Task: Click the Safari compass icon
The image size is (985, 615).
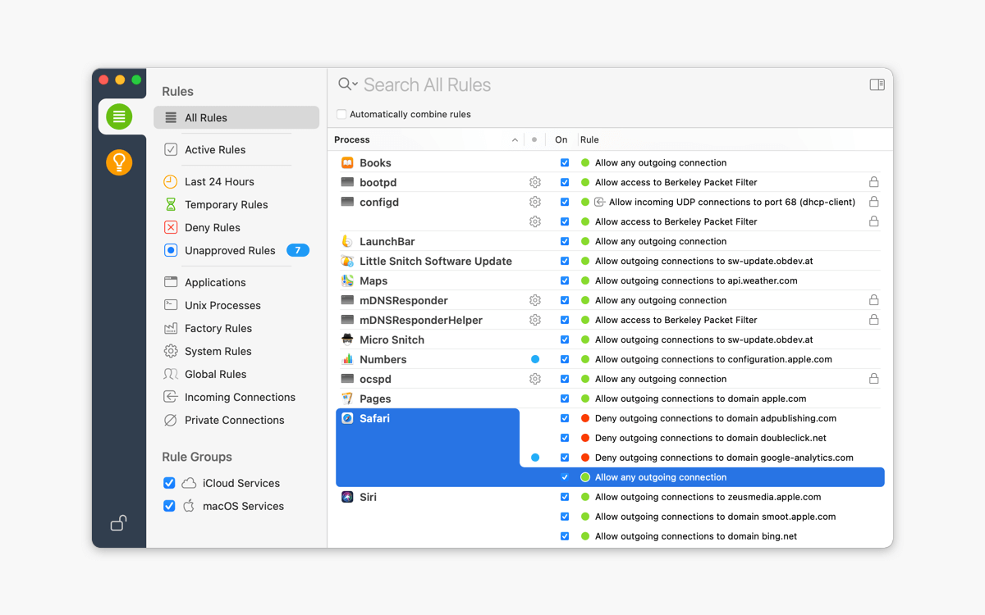Action: (347, 418)
